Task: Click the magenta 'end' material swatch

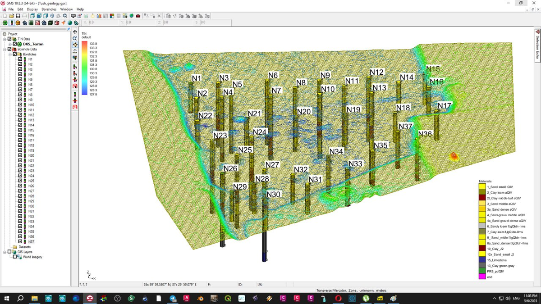Action: 482,277
